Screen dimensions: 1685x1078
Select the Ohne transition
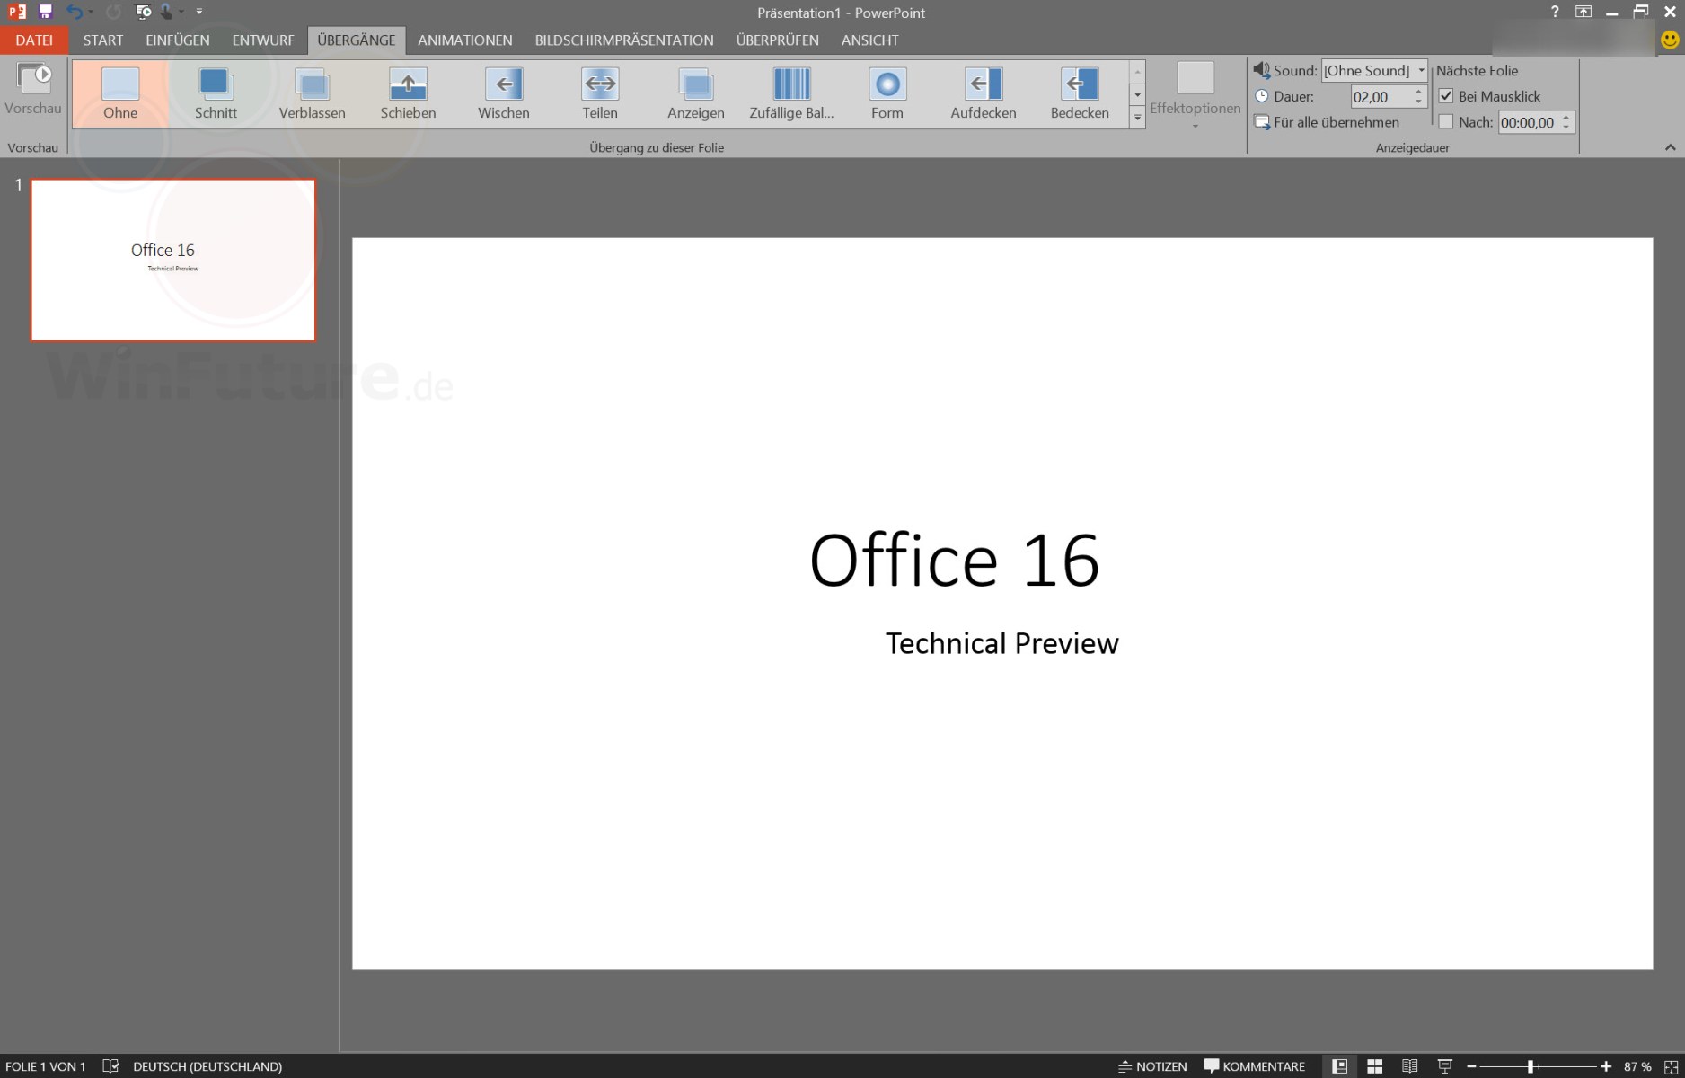(120, 93)
